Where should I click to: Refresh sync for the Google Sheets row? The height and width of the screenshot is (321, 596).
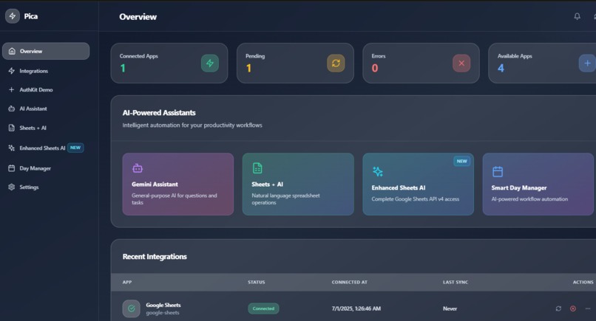(x=558, y=308)
